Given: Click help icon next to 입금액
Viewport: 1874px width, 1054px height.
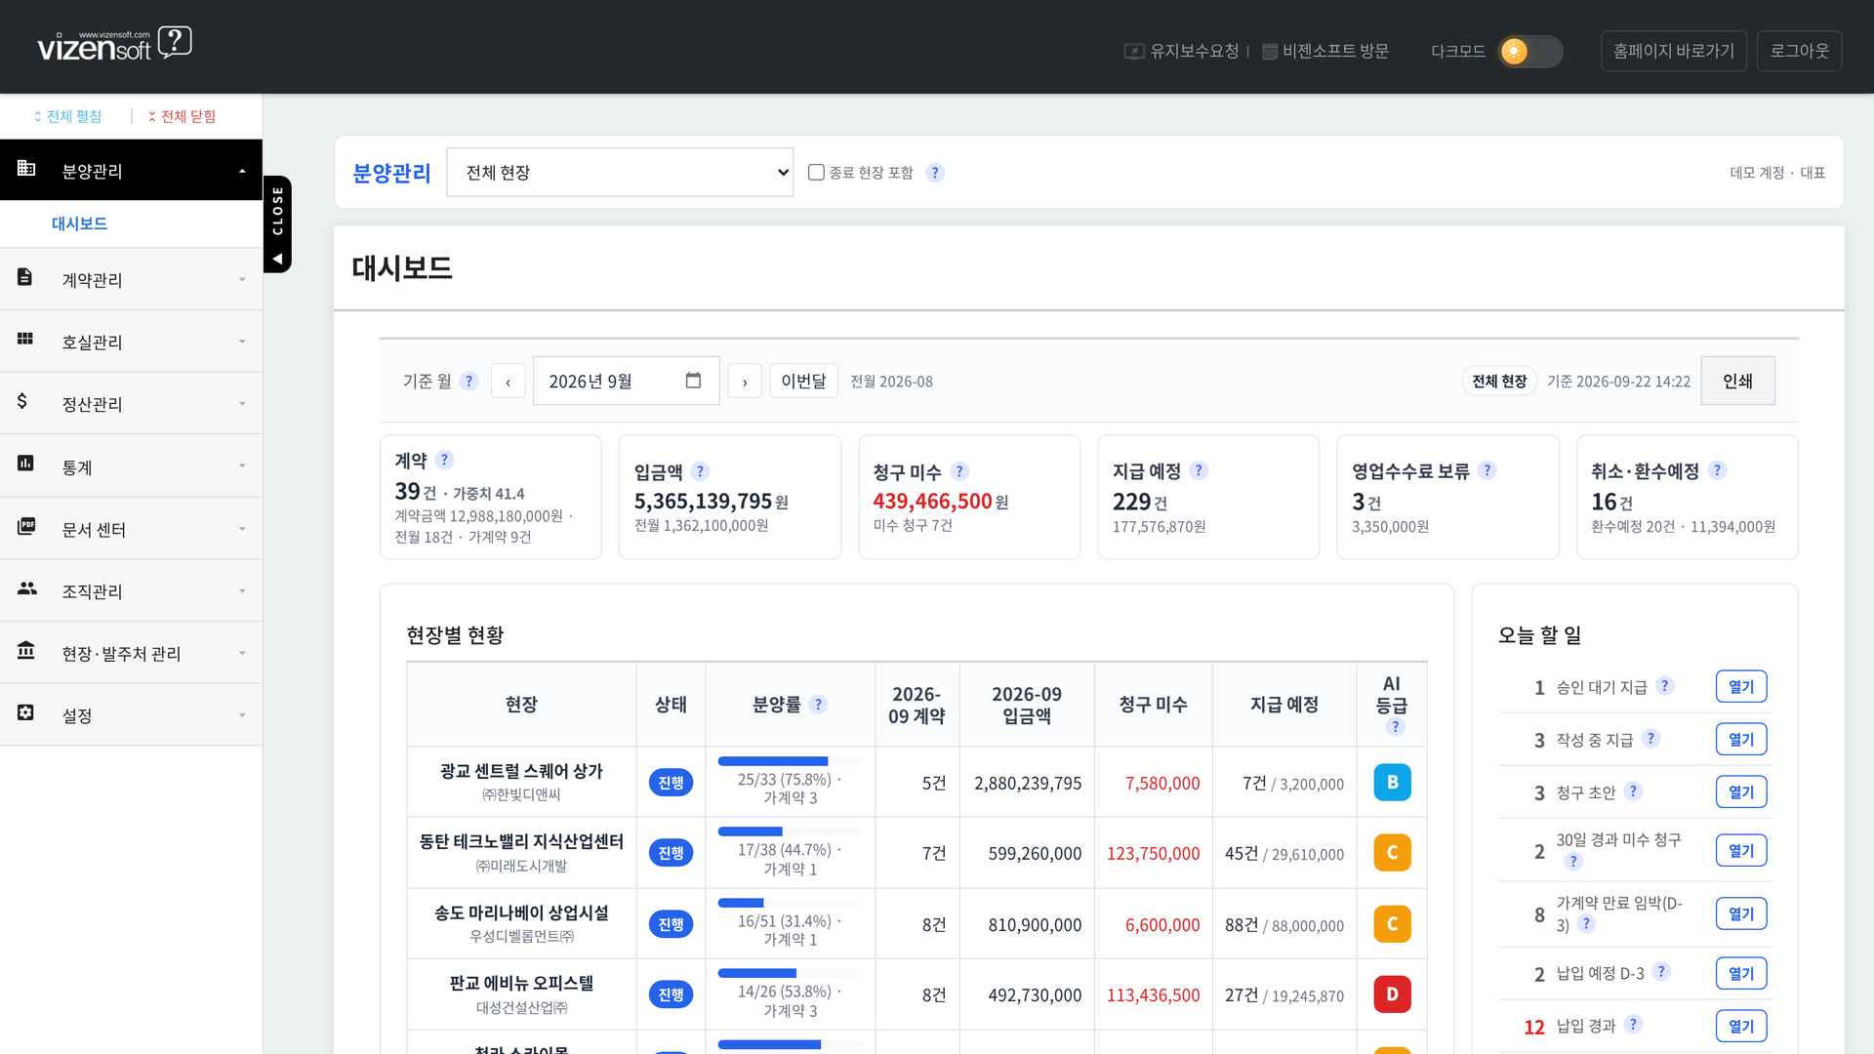Looking at the screenshot, I should click(x=700, y=471).
